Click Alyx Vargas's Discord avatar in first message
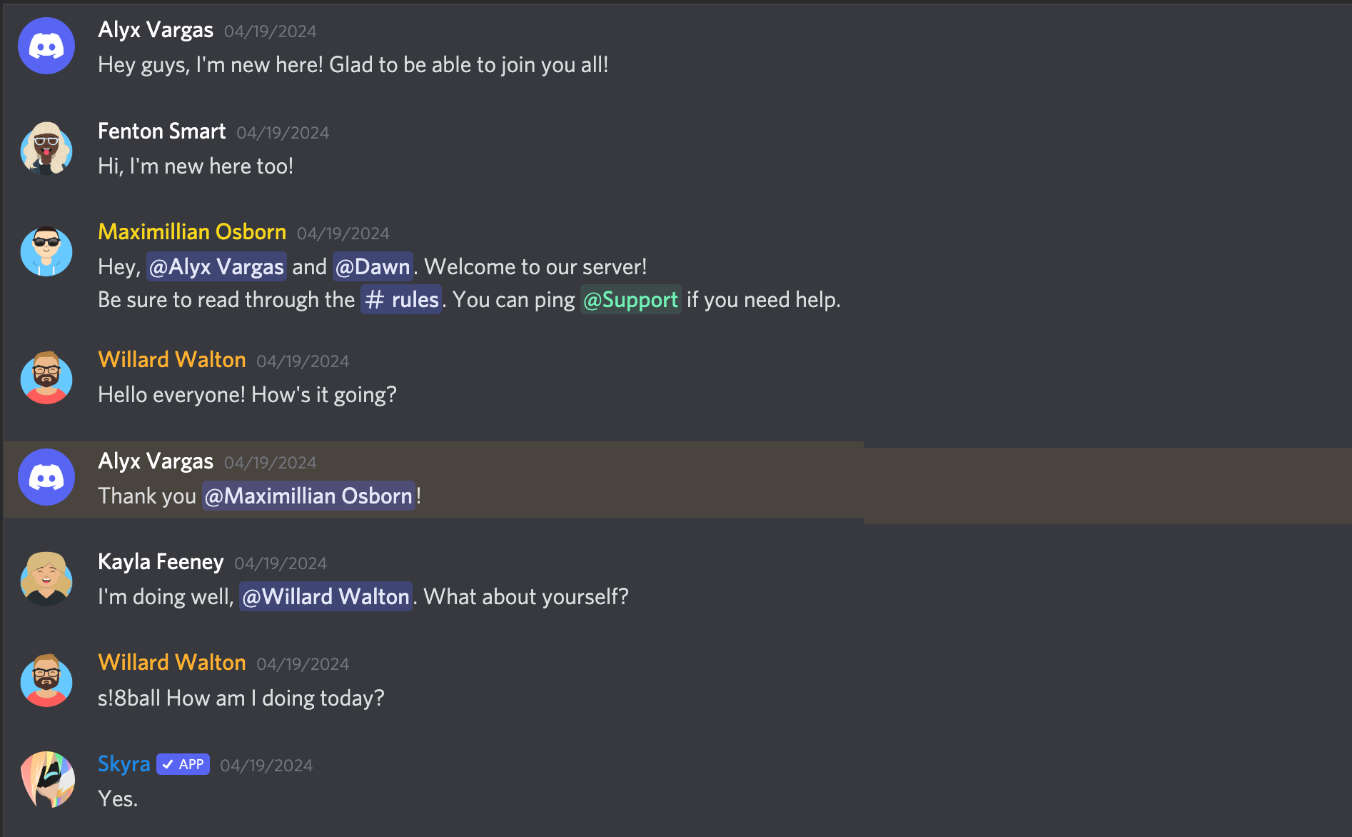This screenshot has height=837, width=1352. 46,46
